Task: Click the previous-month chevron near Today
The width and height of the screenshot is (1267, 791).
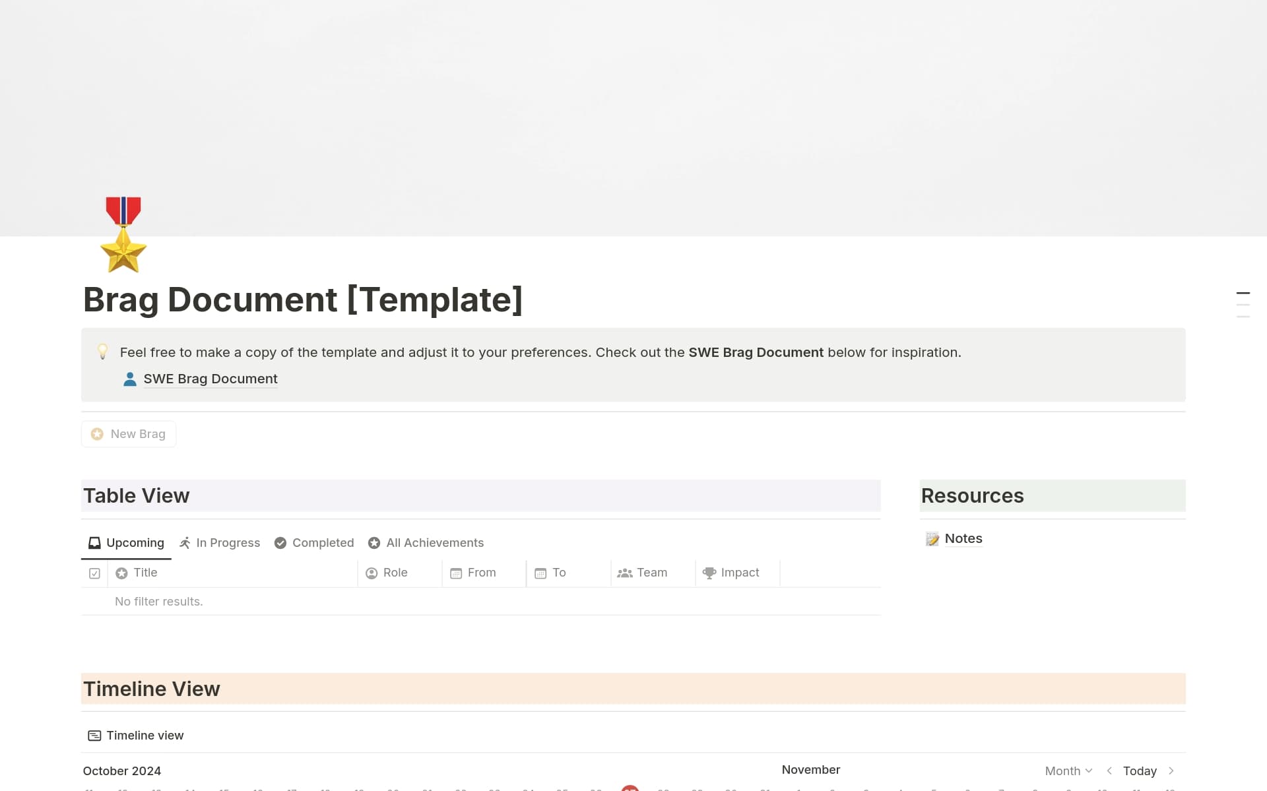Action: [1109, 770]
